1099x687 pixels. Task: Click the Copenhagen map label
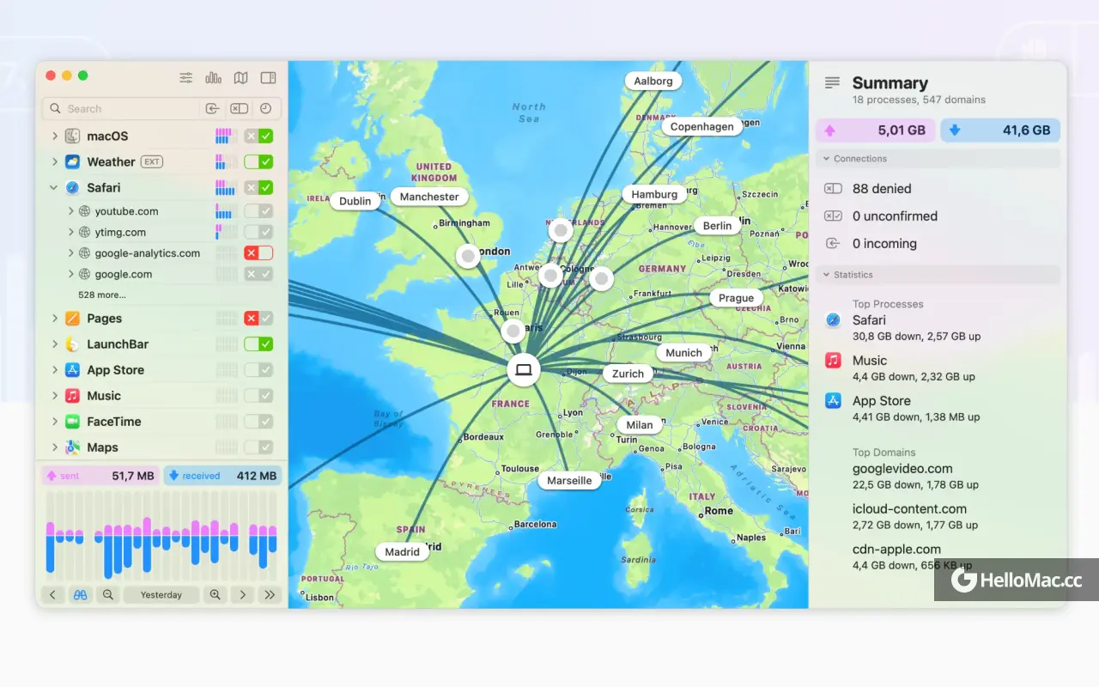(x=701, y=126)
